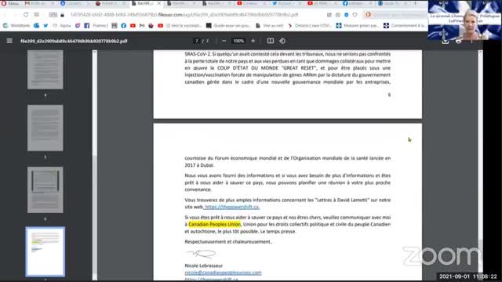Click the snapshot camera icon in address bar
Image resolution: width=502 pixels, height=282 pixels.
(x=338, y=15)
